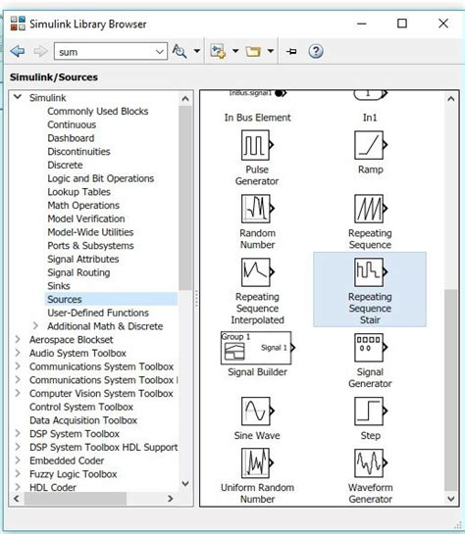
Task: Select the Lookup Tables library
Action: (78, 192)
